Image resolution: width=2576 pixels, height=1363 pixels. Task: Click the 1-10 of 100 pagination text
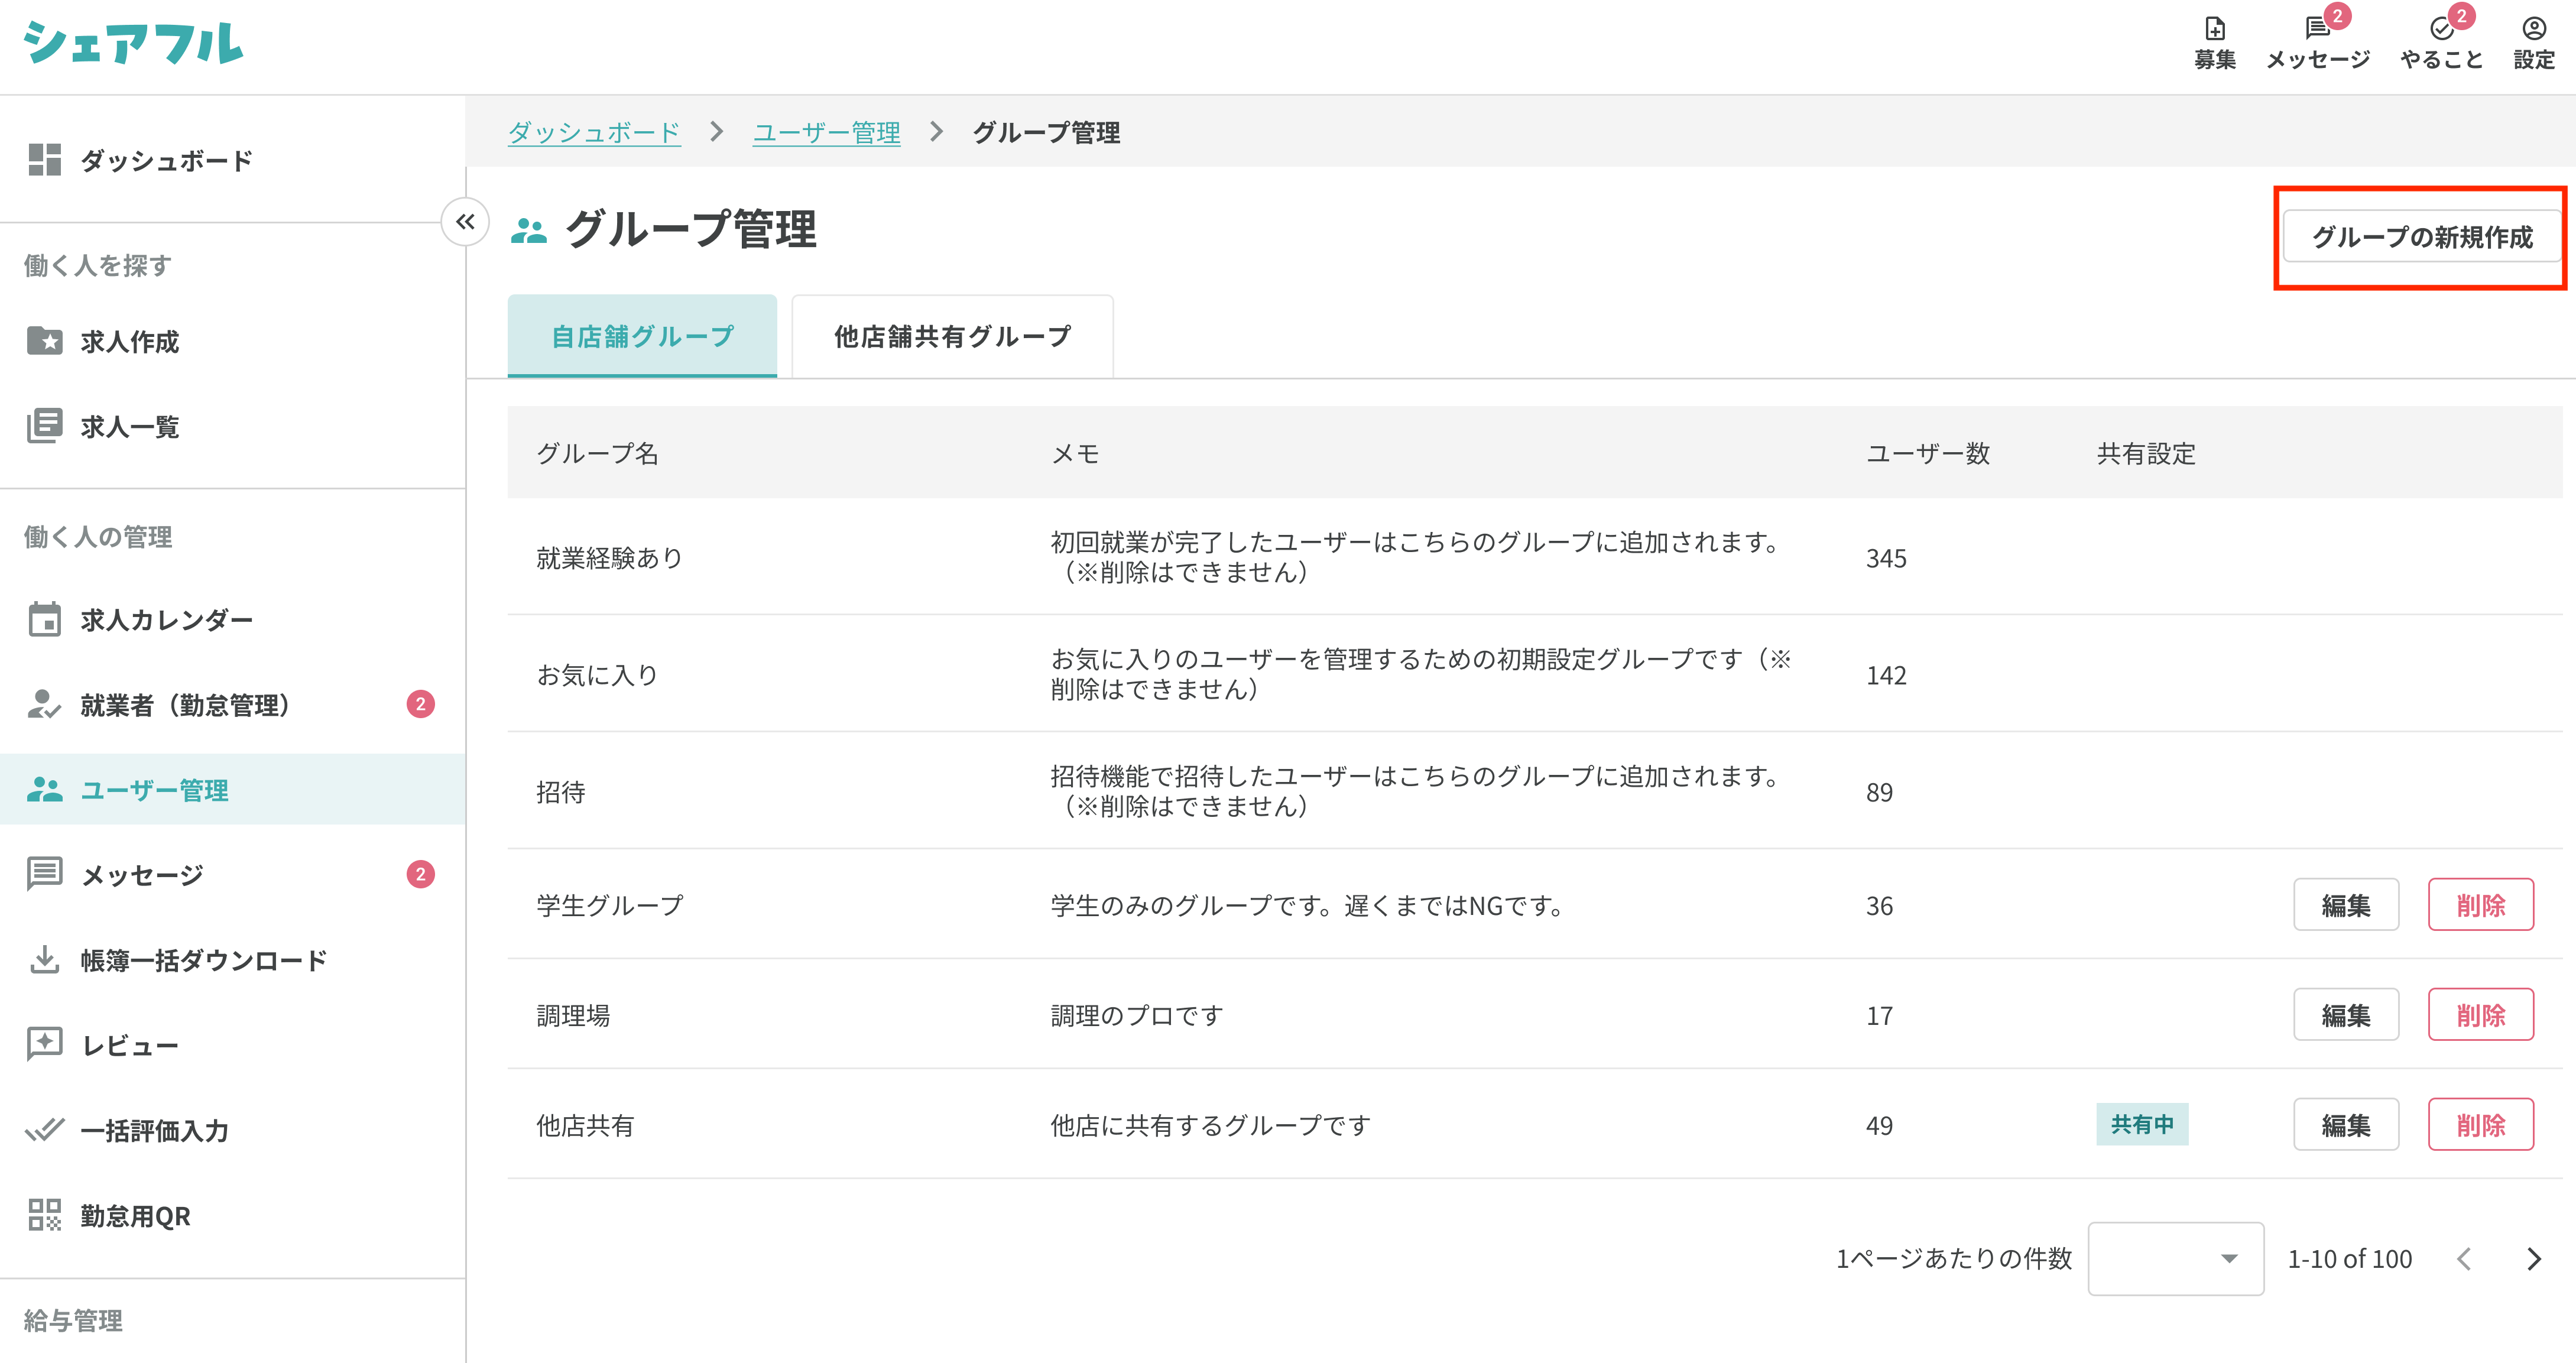(2349, 1258)
